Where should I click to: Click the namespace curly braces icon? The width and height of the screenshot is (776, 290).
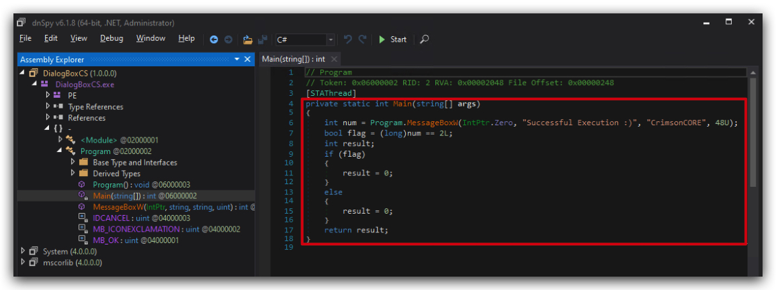[x=58, y=129]
